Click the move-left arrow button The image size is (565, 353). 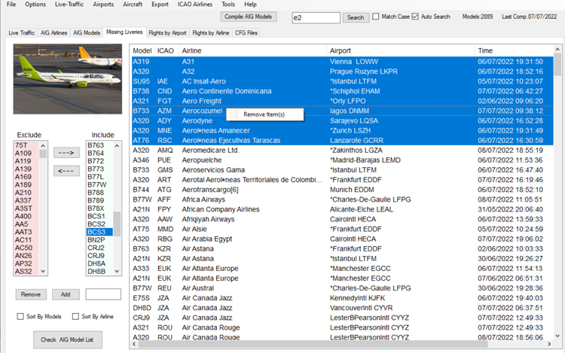66,171
